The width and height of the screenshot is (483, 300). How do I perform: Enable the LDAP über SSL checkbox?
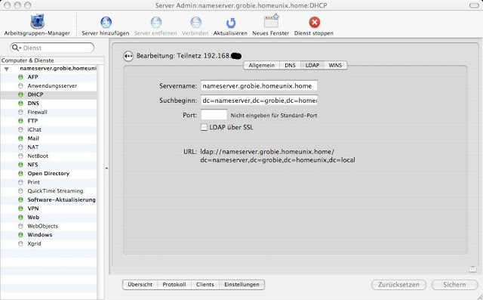pyautogui.click(x=204, y=127)
